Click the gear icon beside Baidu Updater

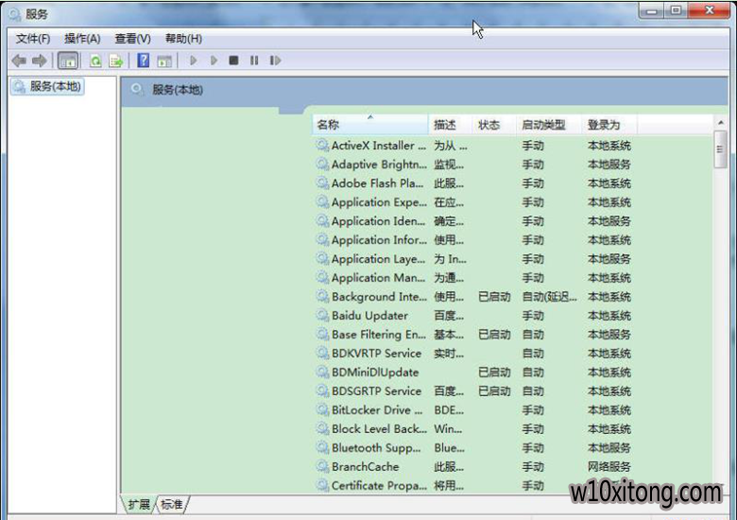click(322, 315)
